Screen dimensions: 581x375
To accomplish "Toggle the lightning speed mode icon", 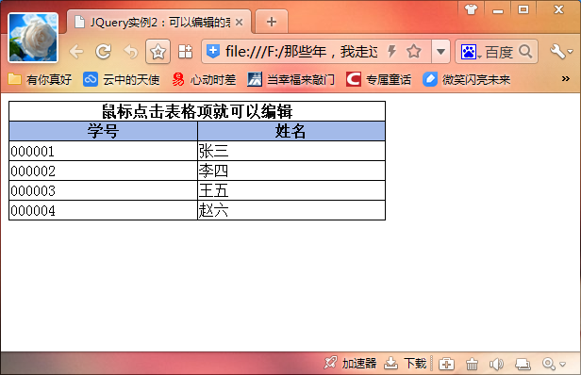I will coord(391,51).
